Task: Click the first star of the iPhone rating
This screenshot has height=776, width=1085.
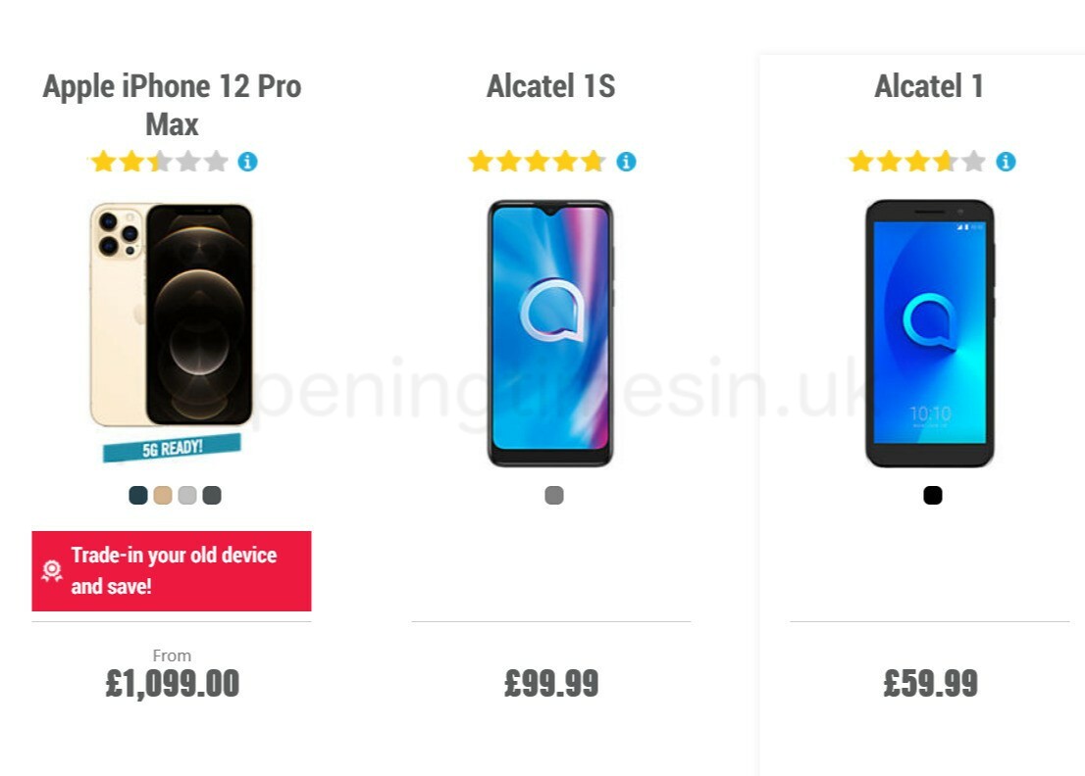Action: pyautogui.click(x=102, y=161)
